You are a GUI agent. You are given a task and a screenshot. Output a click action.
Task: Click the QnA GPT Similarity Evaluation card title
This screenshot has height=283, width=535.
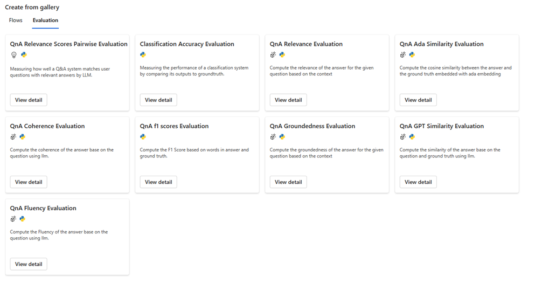point(441,126)
